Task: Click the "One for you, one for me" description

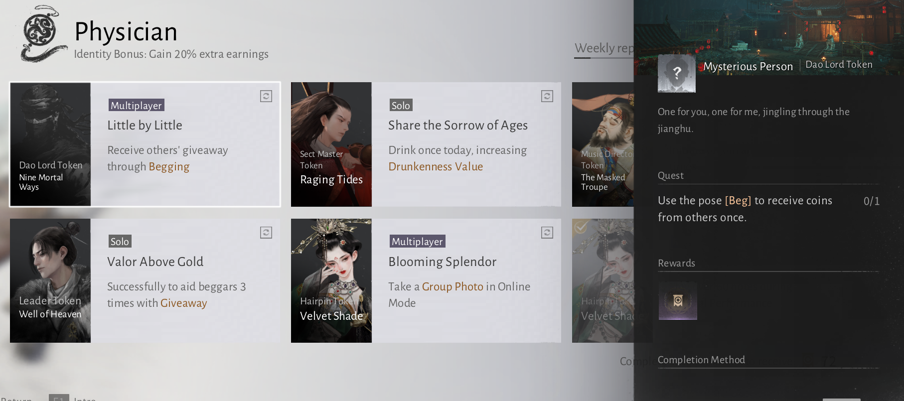Action: click(753, 120)
